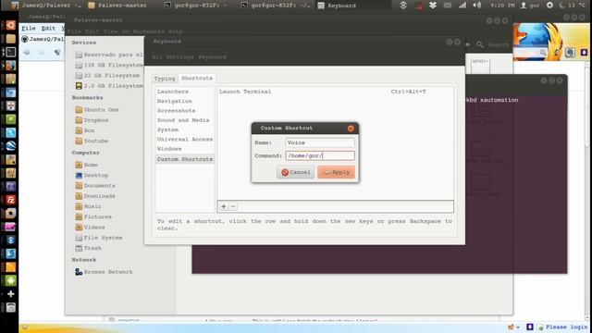
Task: Click the Firefox search box magnifier
Action: [543, 53]
